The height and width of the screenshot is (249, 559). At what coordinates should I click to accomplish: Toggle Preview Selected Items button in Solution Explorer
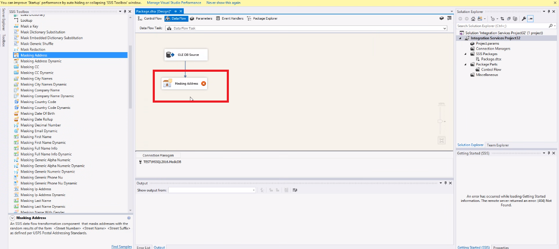point(530,19)
